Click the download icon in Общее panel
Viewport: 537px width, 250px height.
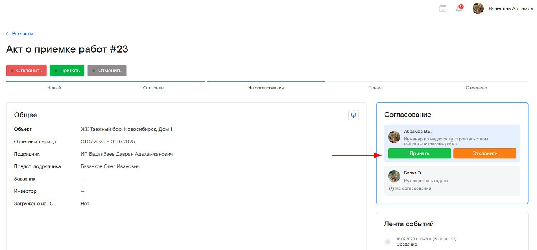click(x=353, y=115)
